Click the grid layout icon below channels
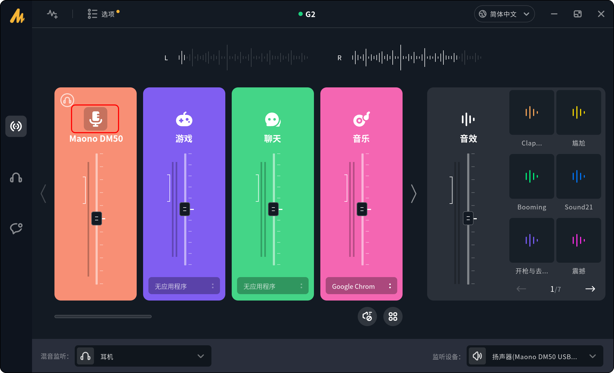This screenshot has height=373, width=614. 393,317
